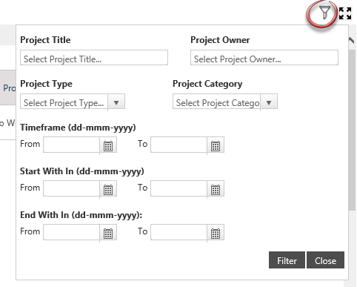
Task: Focus the Timeframe To date field
Action: click(179, 145)
